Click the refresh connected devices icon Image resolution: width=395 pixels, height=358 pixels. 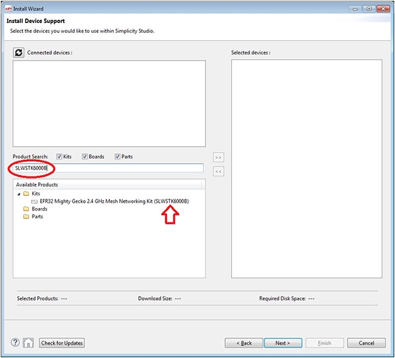18,53
